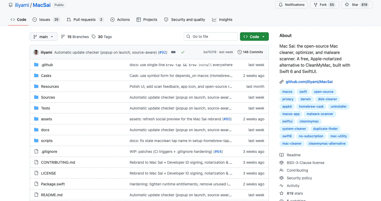Expand commit message ellipsis button
The image size is (381, 201).
pyautogui.click(x=173, y=52)
